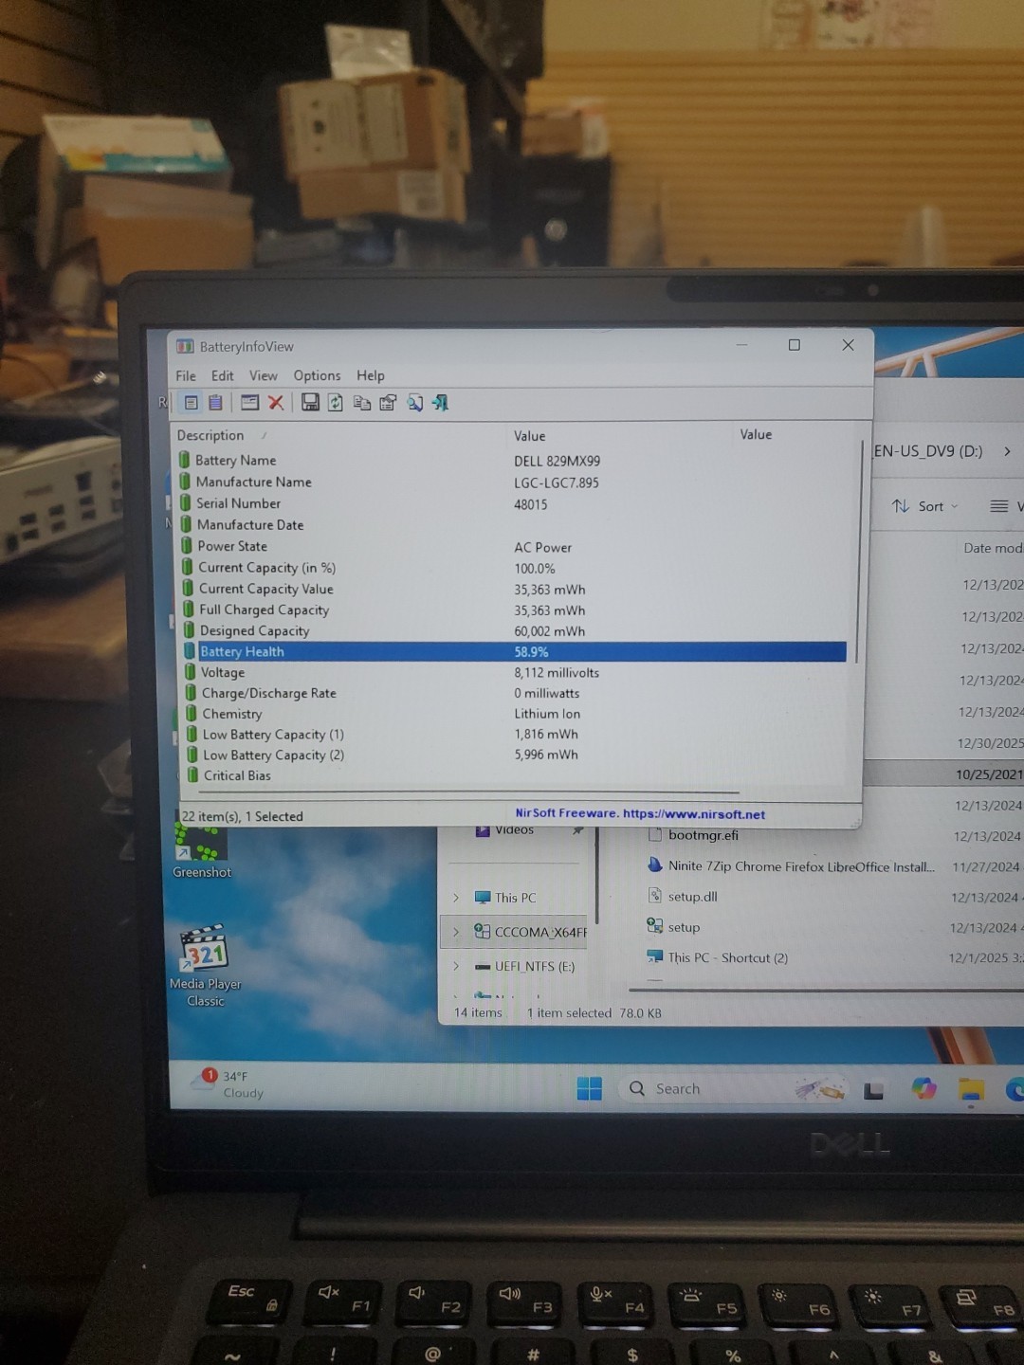Select the Manufacture Date row
The image size is (1024, 1365).
point(512,524)
